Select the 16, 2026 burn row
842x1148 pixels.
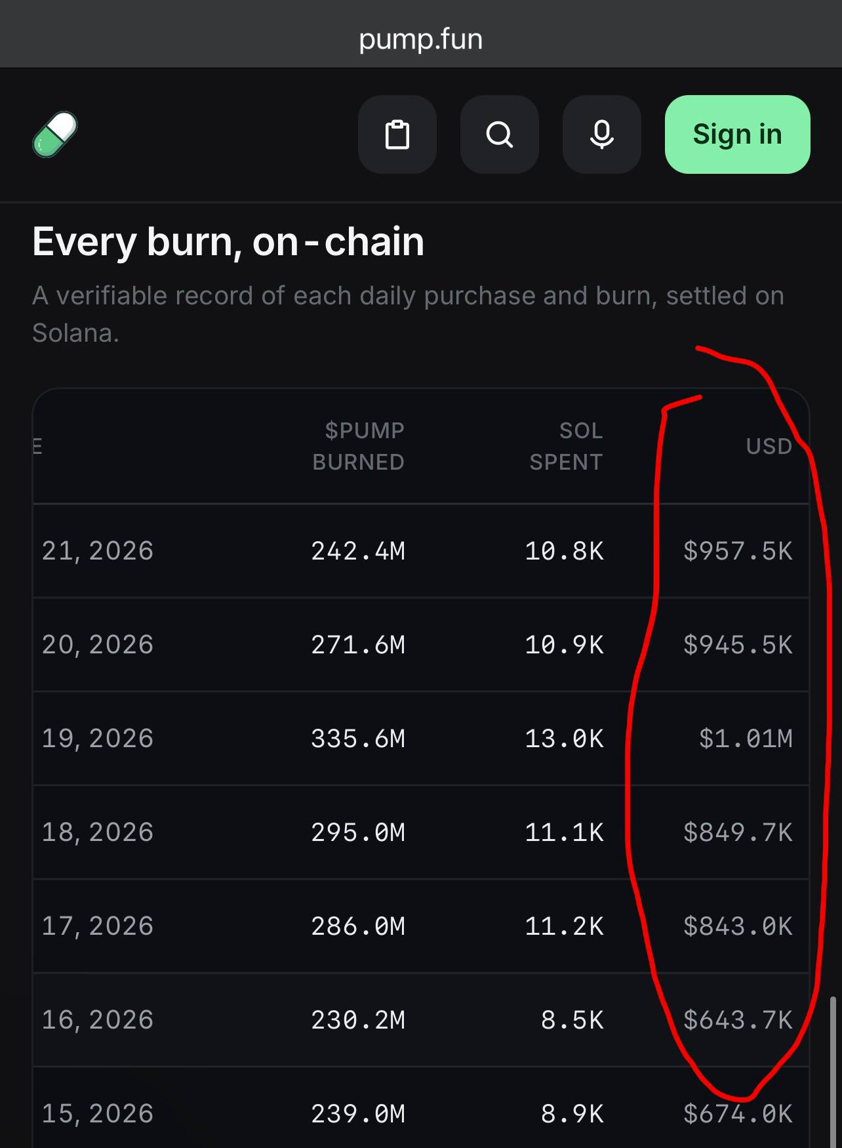(421, 1020)
